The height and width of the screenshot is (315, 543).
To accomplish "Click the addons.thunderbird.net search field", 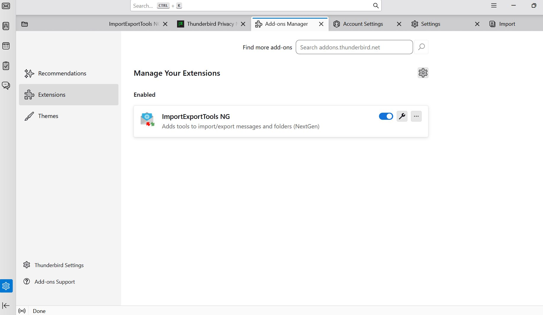I will (x=354, y=47).
